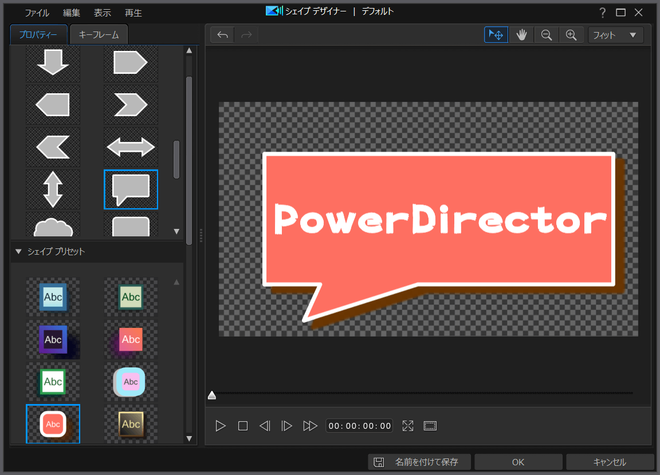Open the ファイル menu
Image resolution: width=660 pixels, height=475 pixels.
click(37, 13)
